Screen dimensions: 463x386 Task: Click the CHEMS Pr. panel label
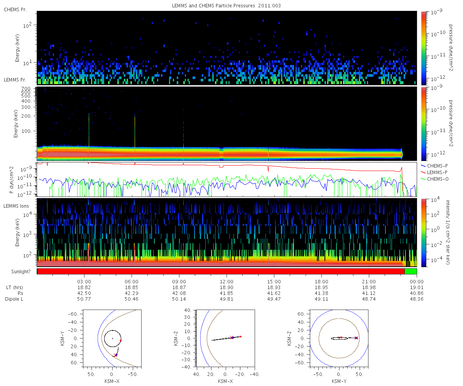(15, 9)
